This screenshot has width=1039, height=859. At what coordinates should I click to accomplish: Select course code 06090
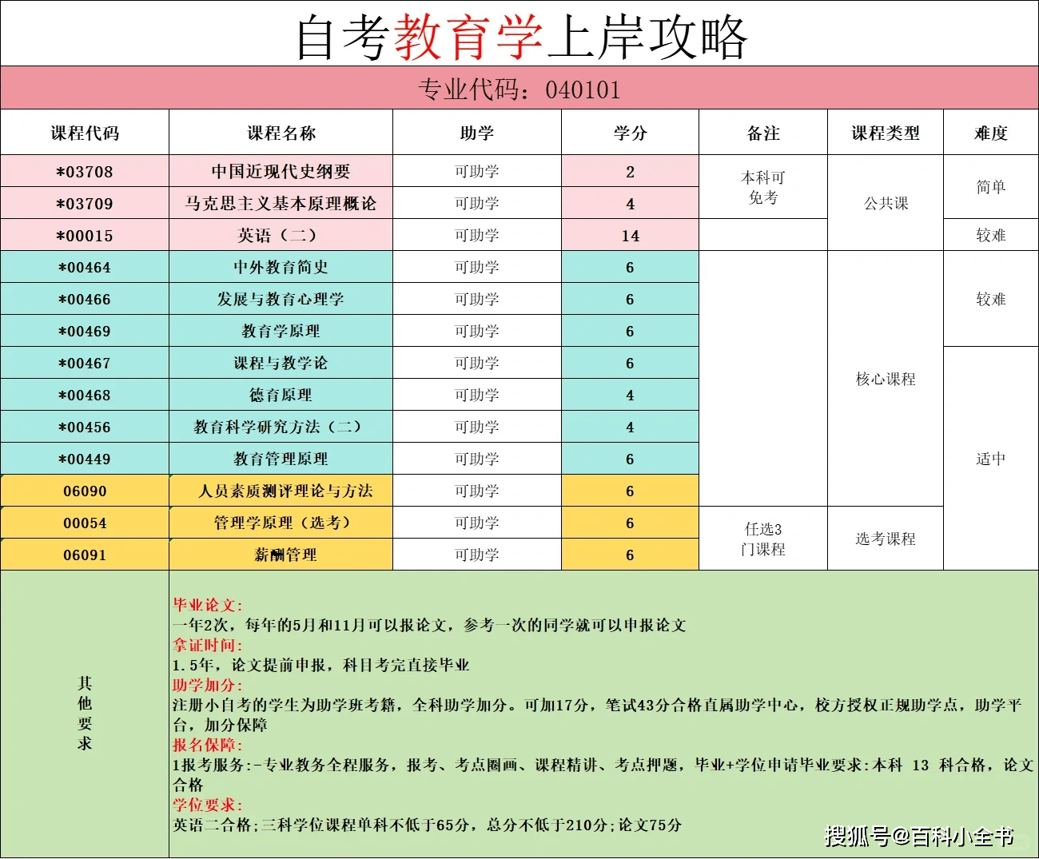85,491
